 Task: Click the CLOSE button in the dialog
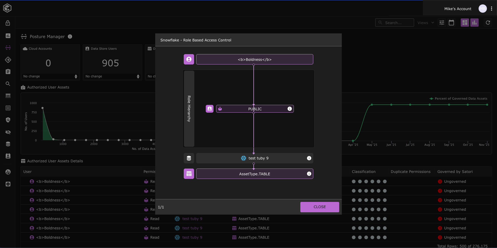click(319, 207)
